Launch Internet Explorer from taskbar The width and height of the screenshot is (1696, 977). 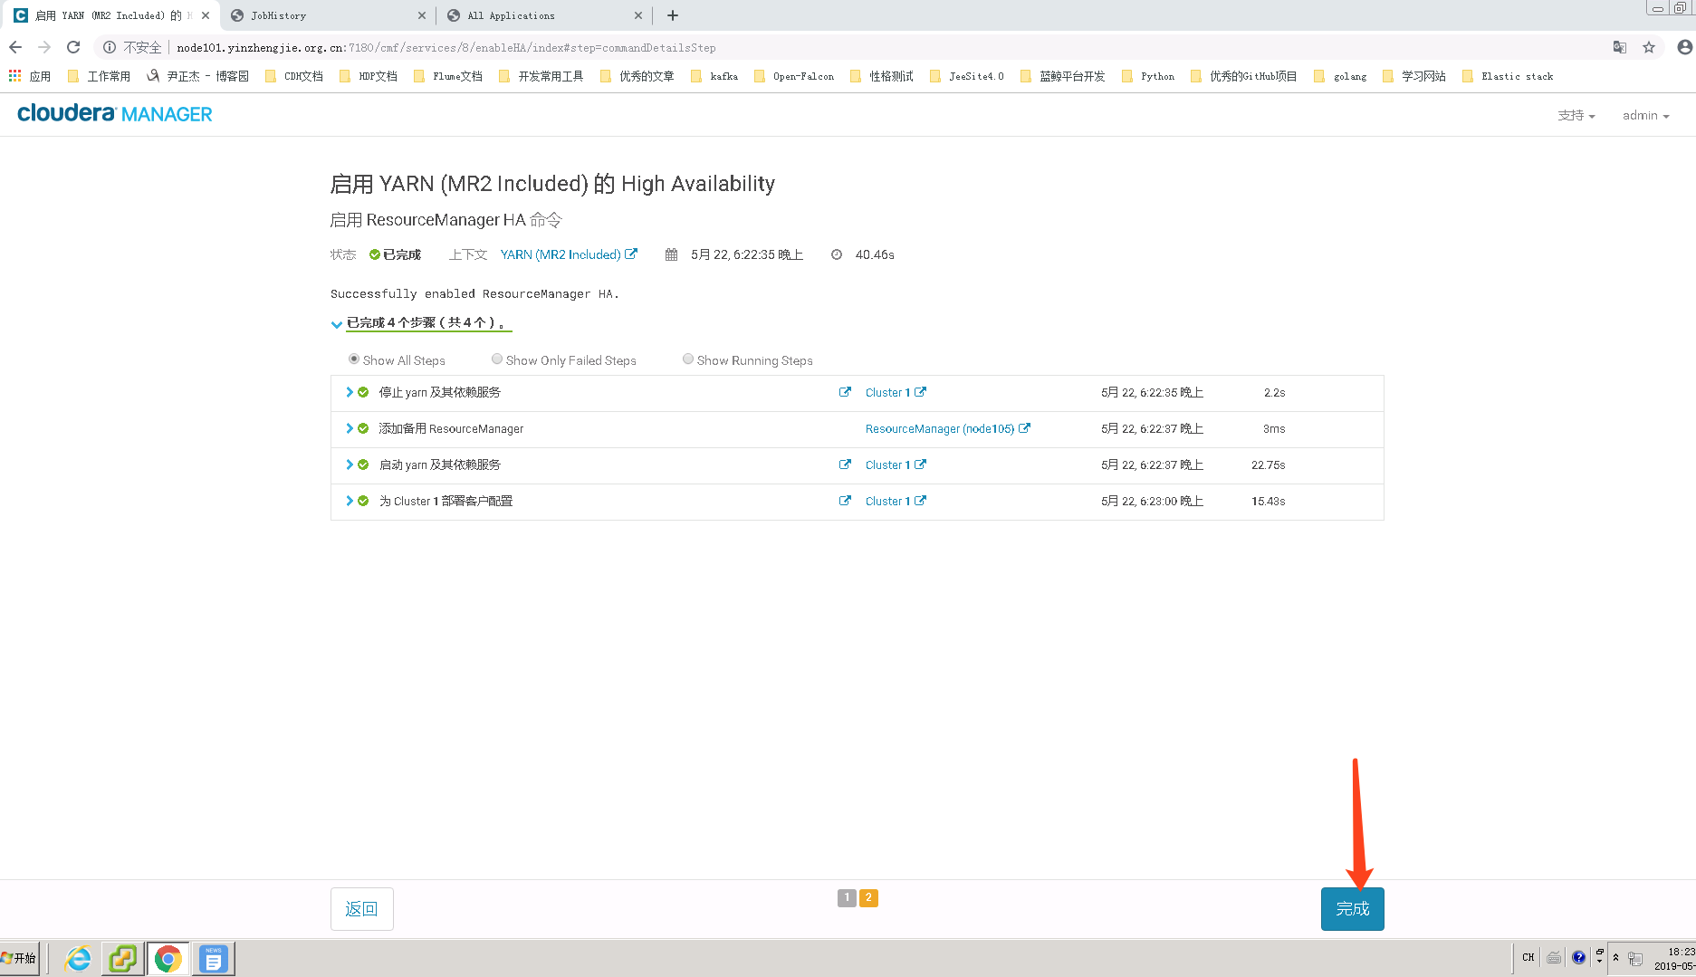coord(79,958)
